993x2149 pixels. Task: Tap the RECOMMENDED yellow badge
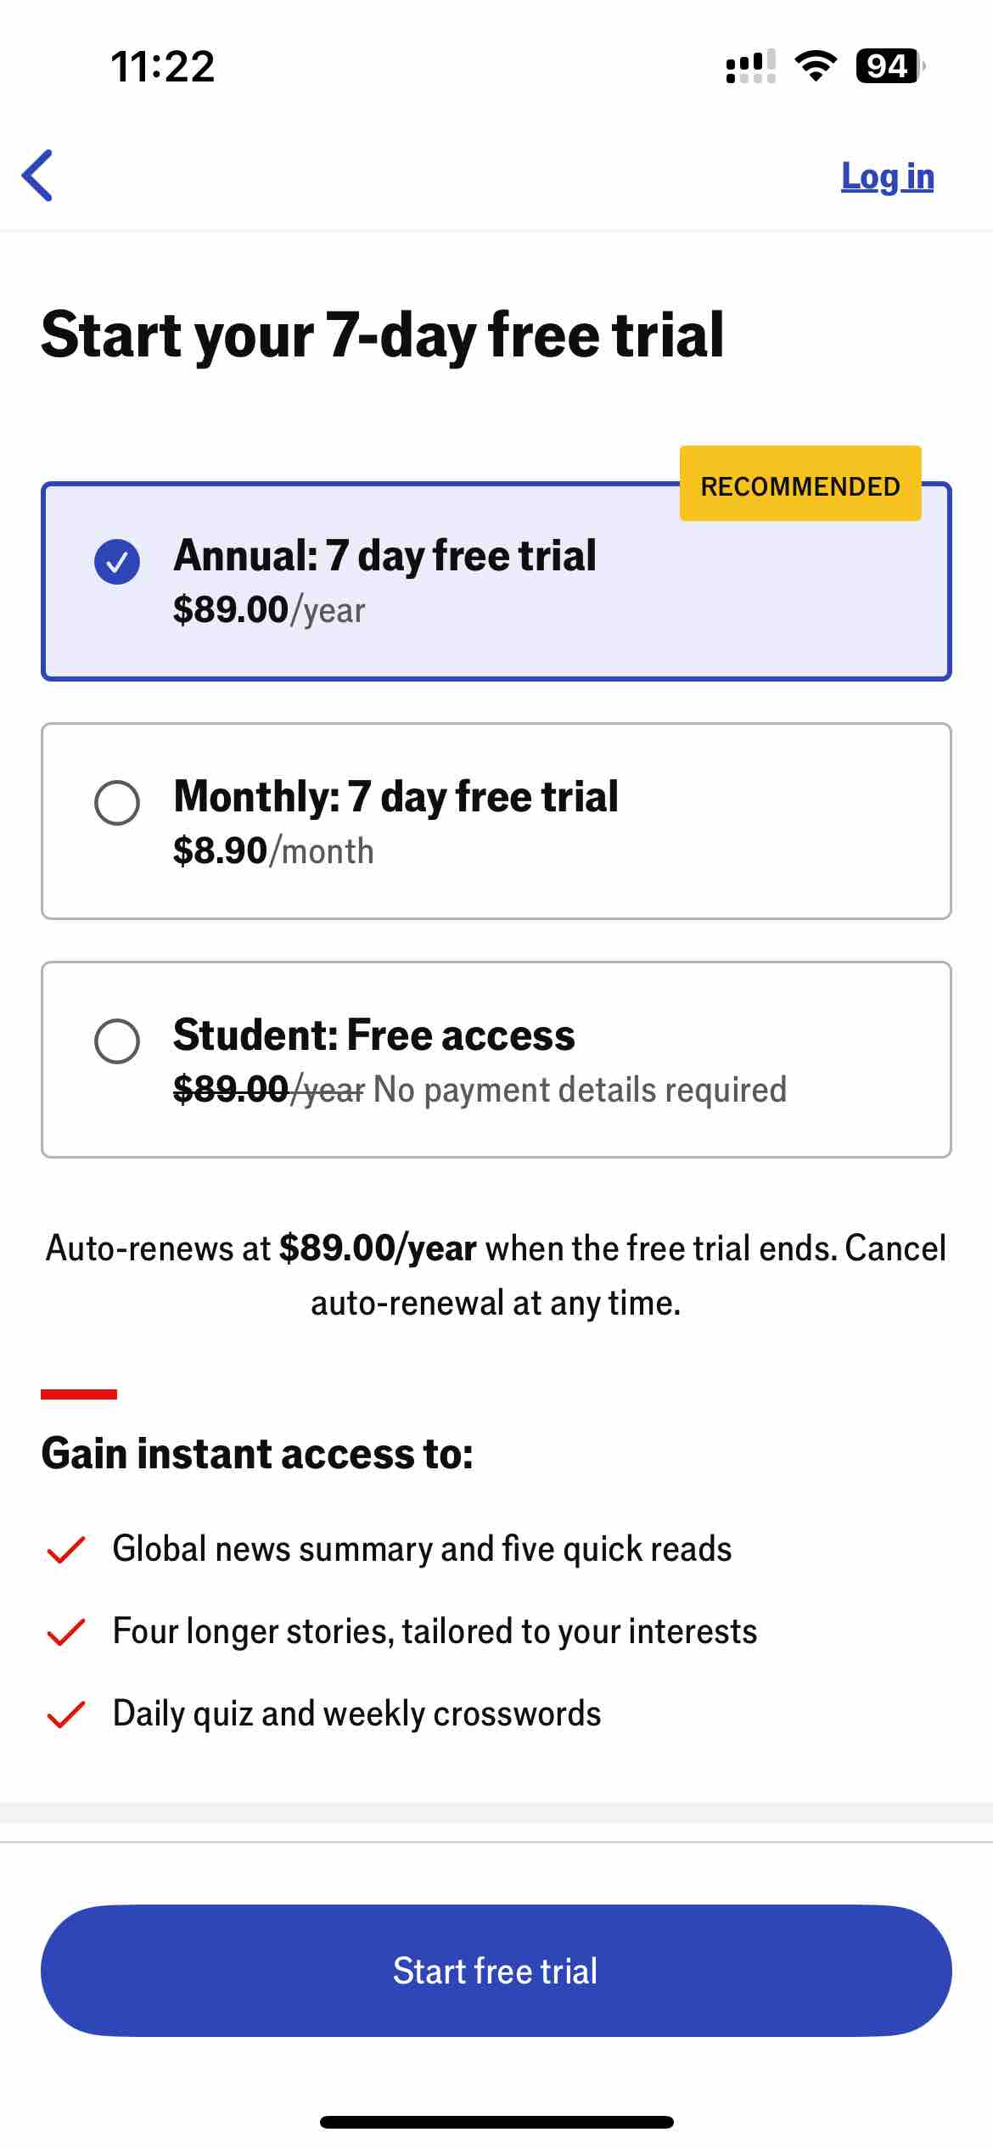coord(800,484)
